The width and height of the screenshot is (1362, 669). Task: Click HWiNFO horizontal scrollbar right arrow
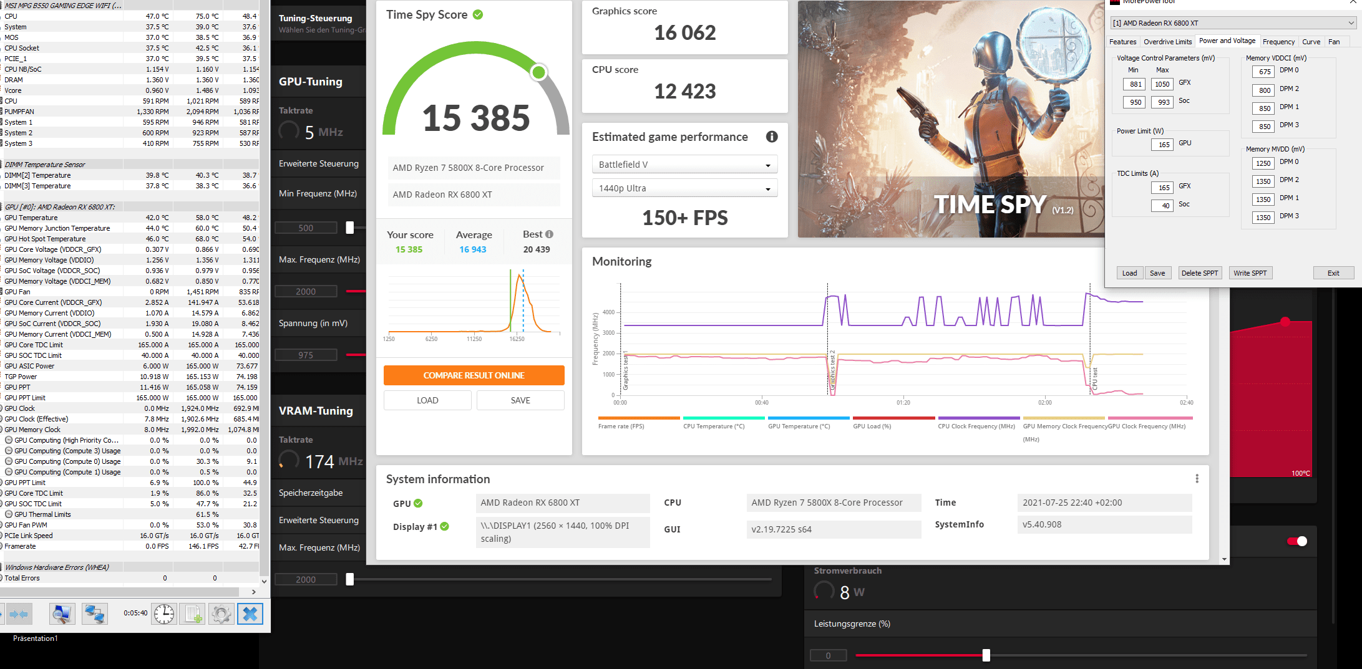[253, 592]
